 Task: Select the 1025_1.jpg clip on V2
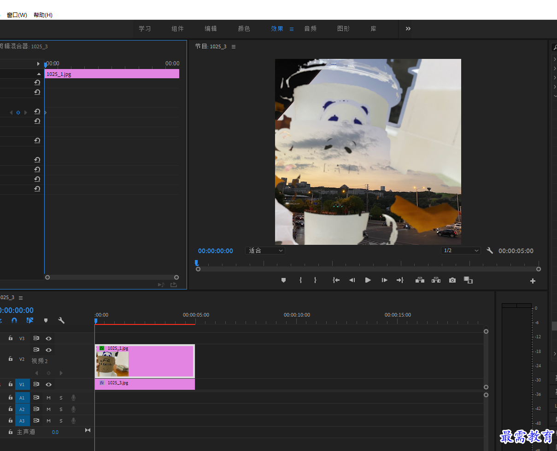[x=145, y=361]
